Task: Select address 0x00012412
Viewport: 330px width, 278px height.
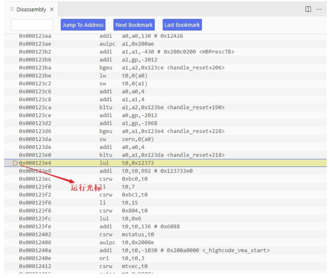Action: (x=35, y=266)
